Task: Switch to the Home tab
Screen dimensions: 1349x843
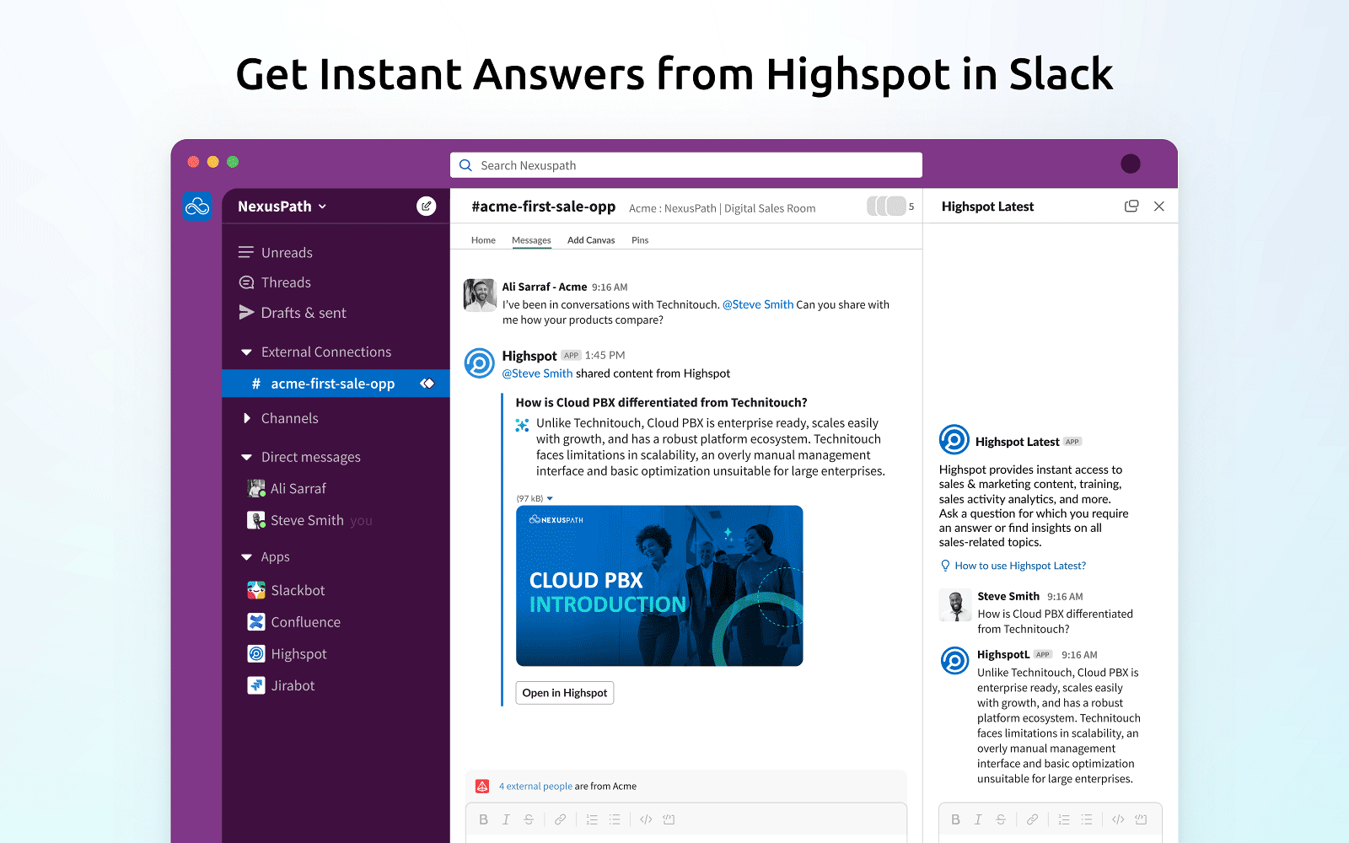Action: click(x=483, y=240)
